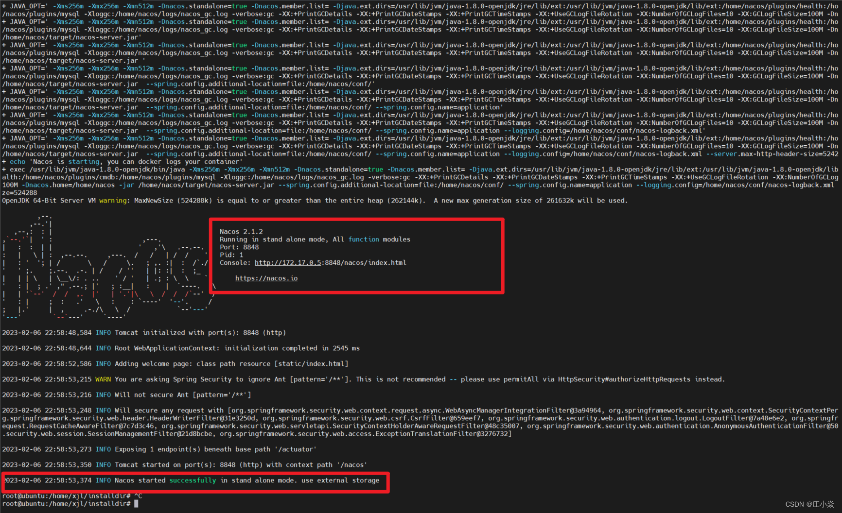Open the https://nacos.io link
842x513 pixels.
(x=266, y=278)
